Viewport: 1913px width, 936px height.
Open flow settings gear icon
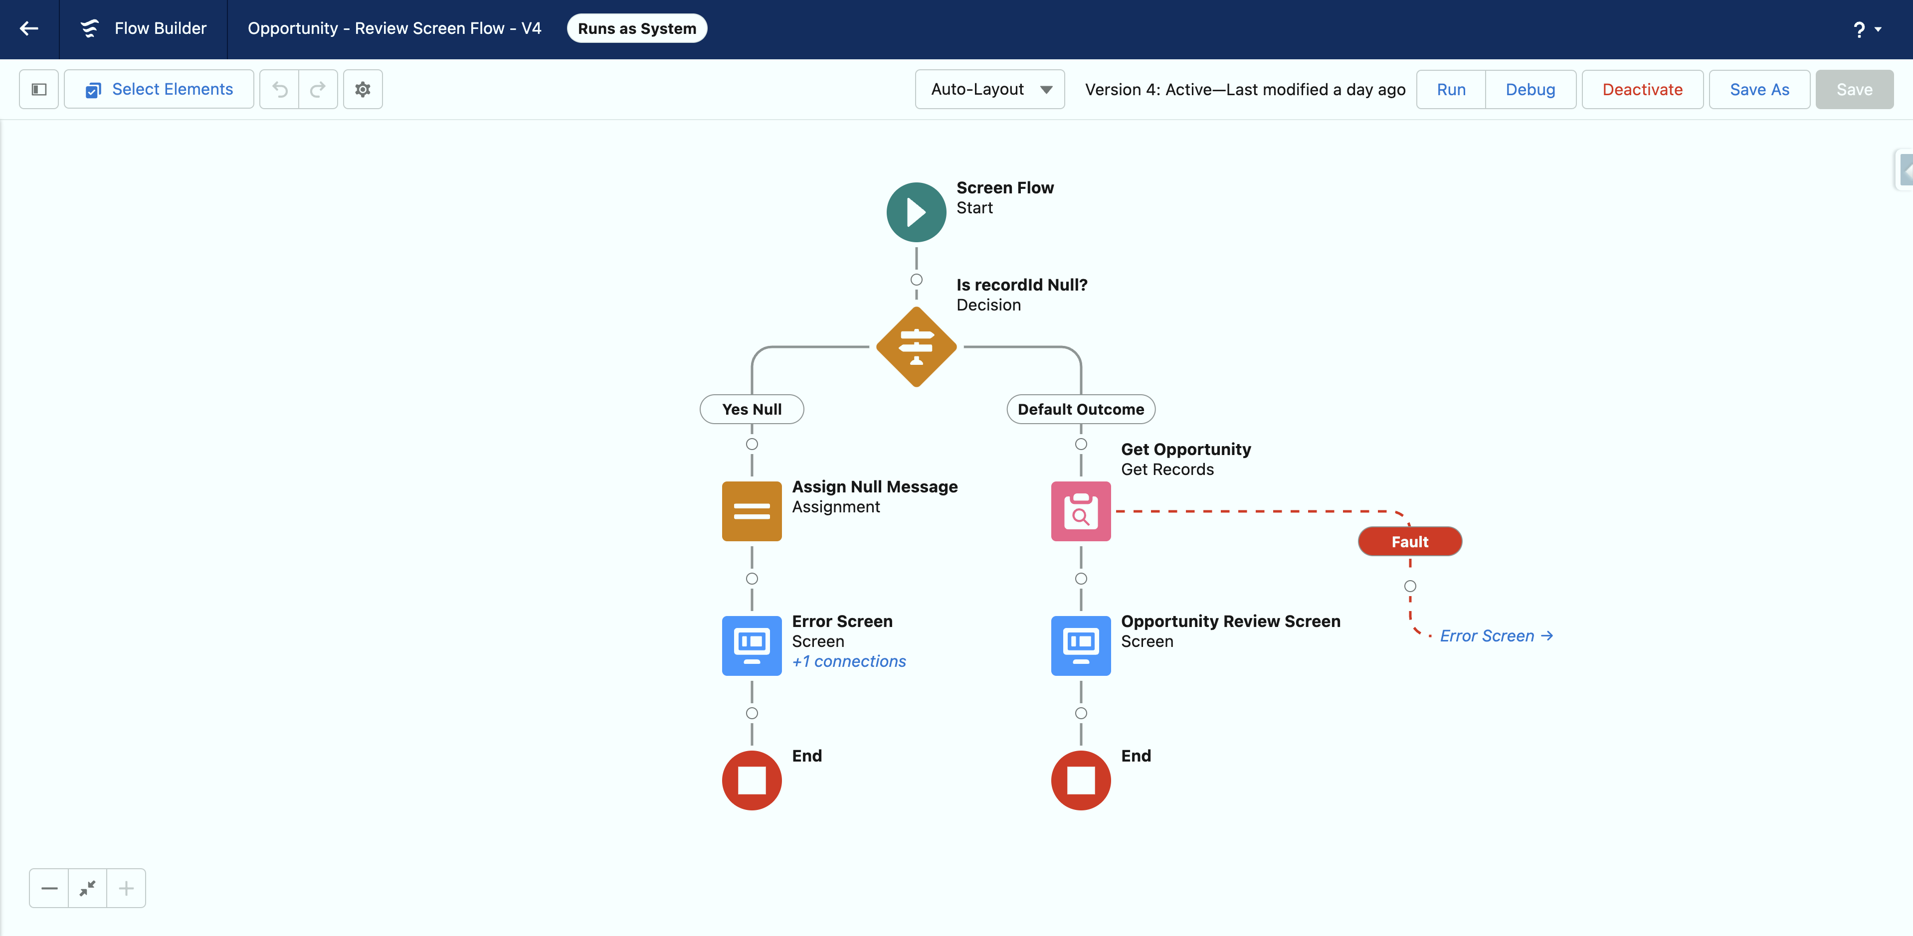click(363, 89)
